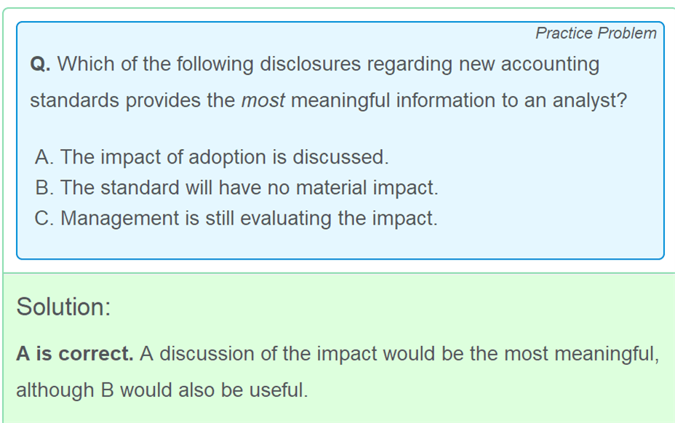Click the letter C. option marker

pos(44,218)
